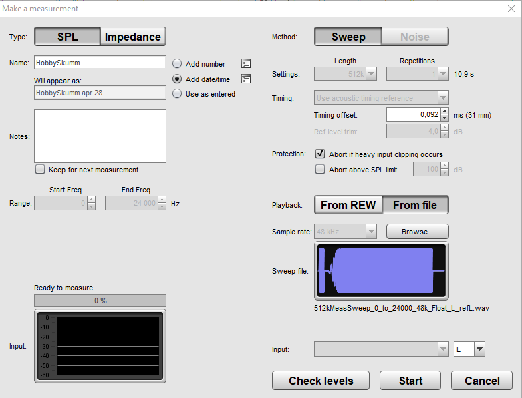
Task: Set playback to From REW
Action: (x=348, y=205)
